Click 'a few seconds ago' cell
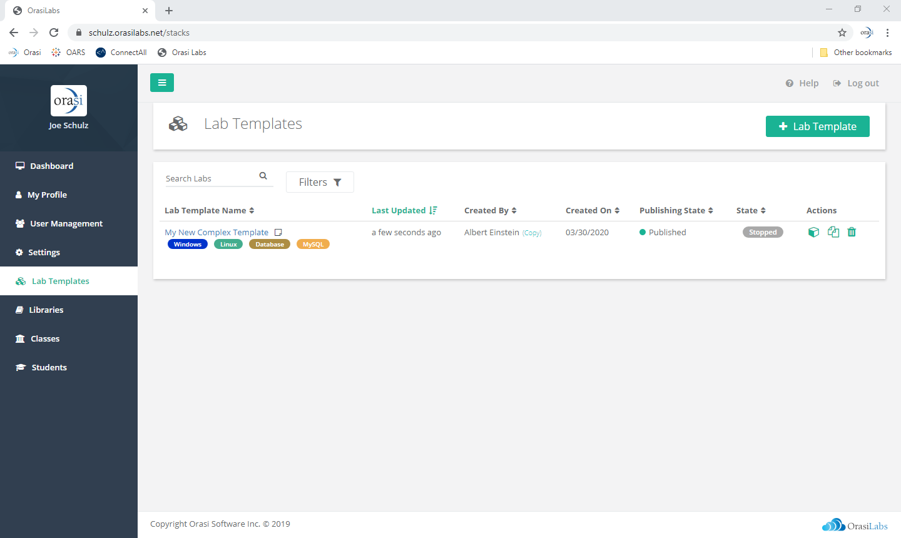 pyautogui.click(x=406, y=232)
